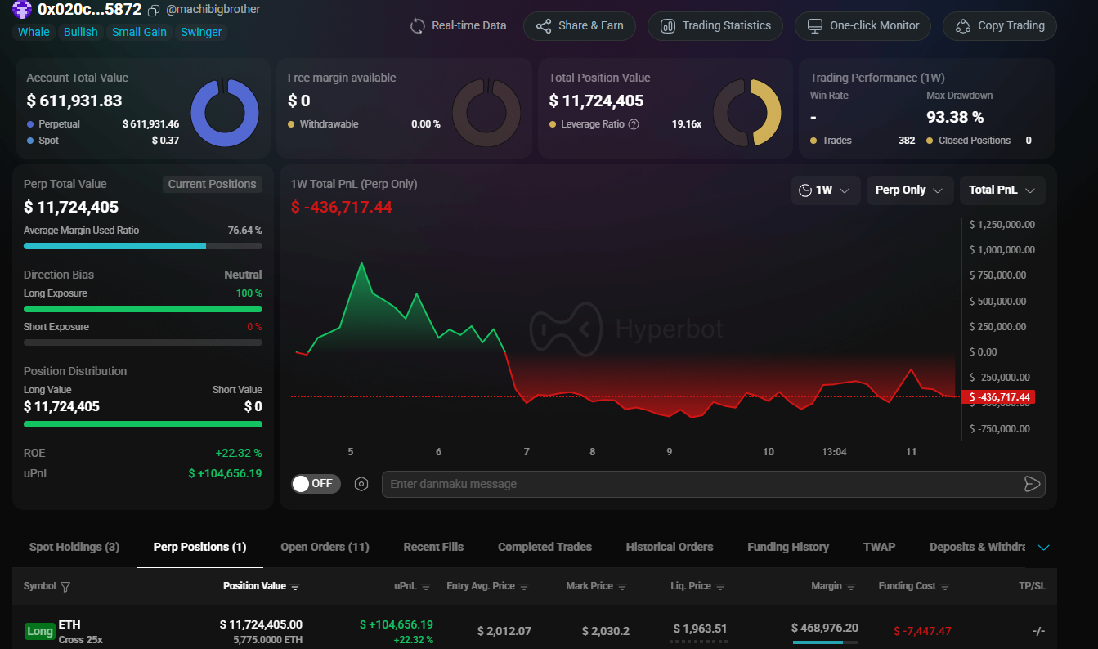Click the Average Margin Used Ratio bar
The height and width of the screenshot is (649, 1098).
[x=142, y=246]
